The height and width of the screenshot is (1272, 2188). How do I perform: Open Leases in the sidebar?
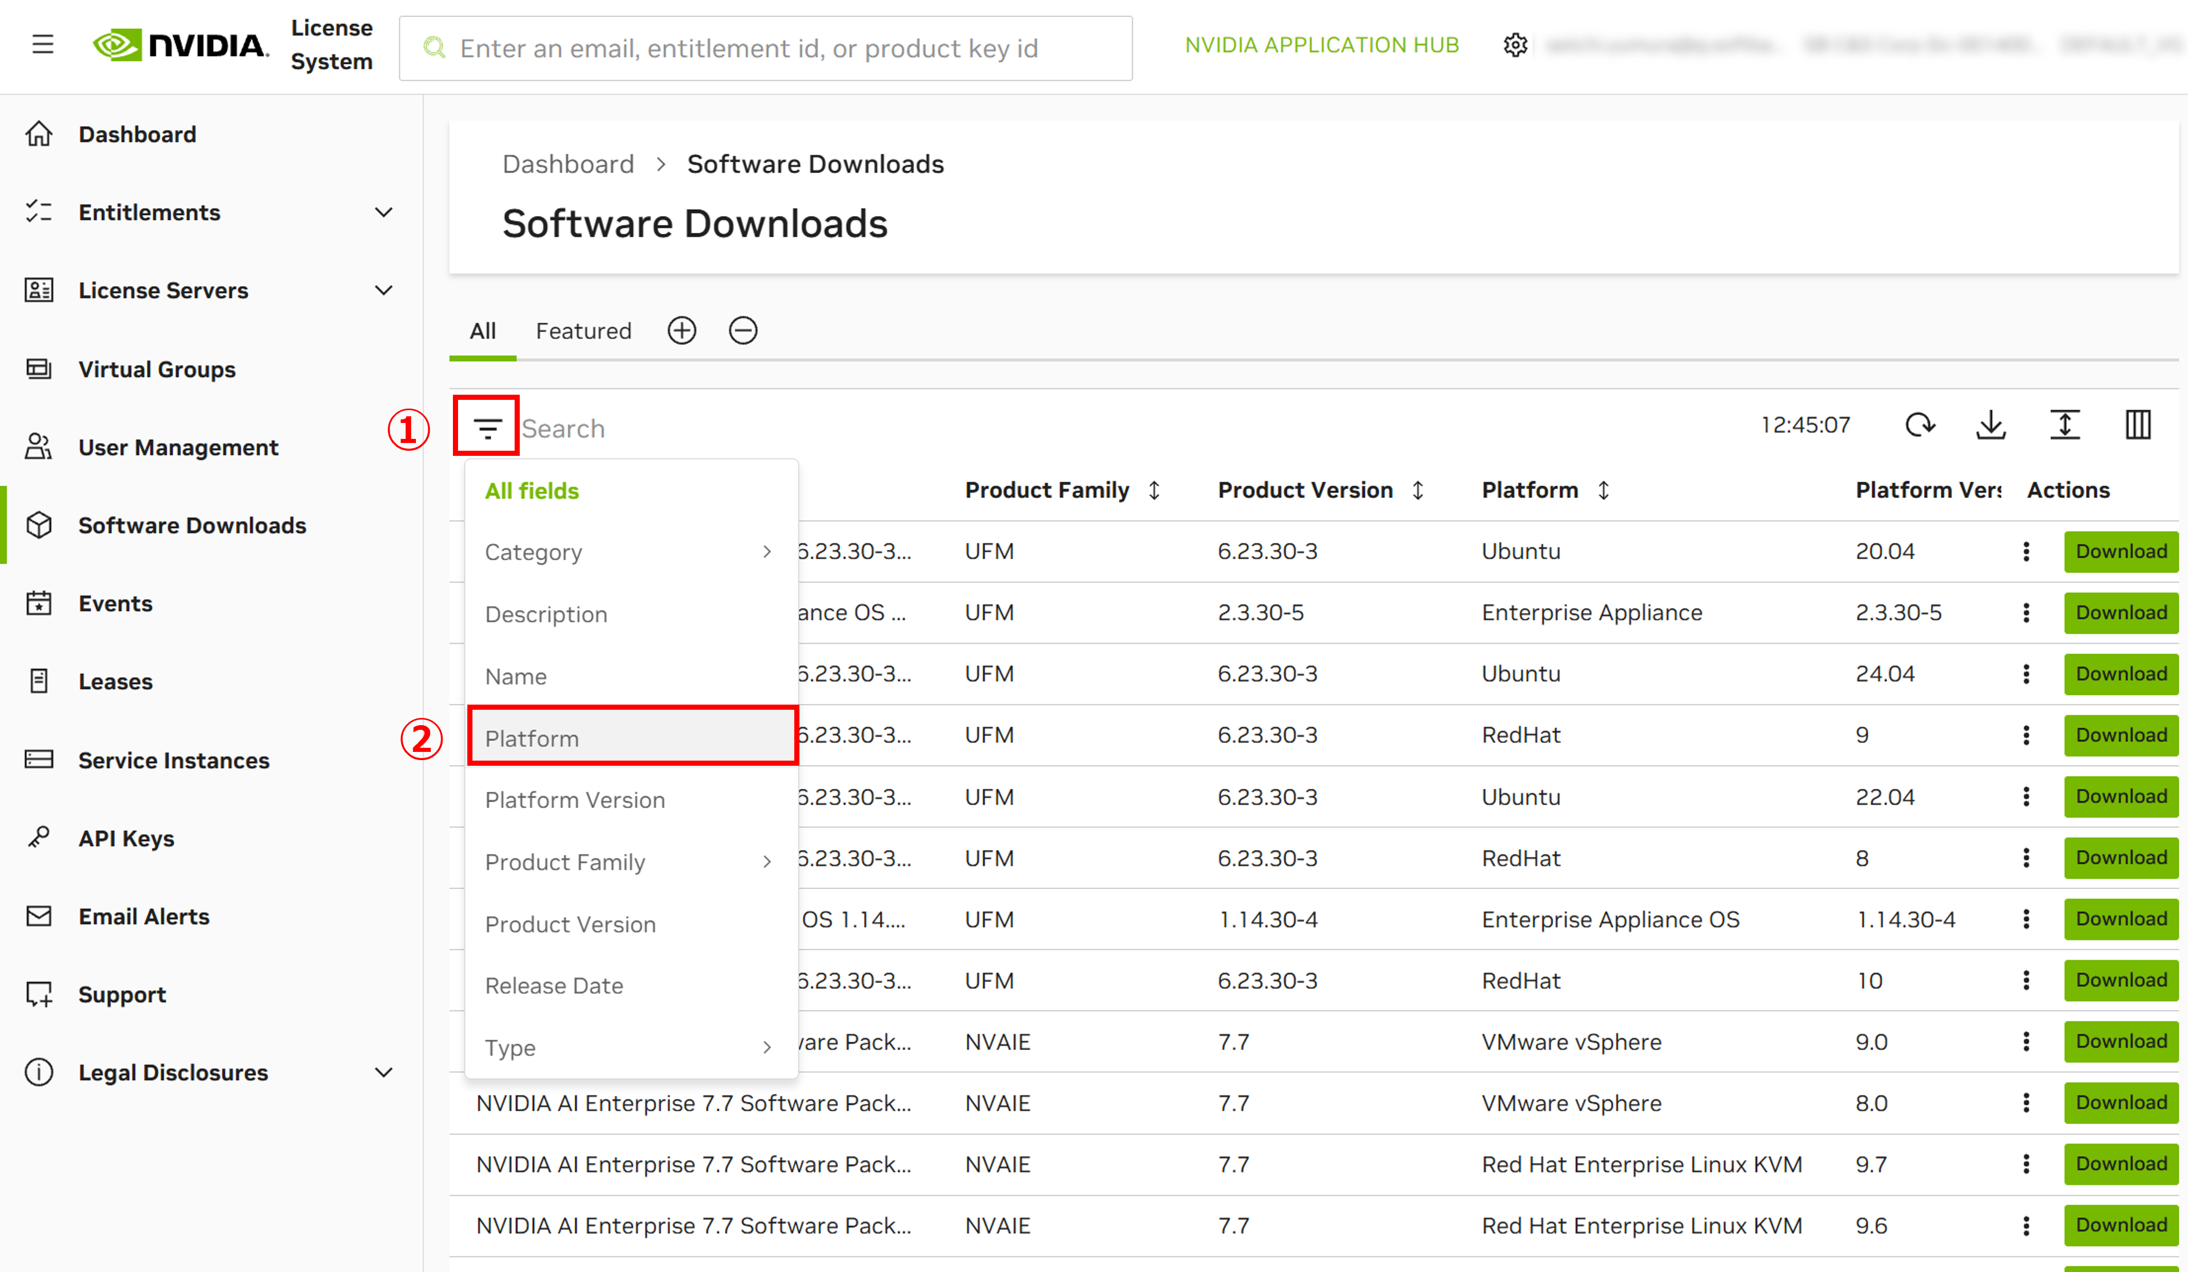point(116,681)
